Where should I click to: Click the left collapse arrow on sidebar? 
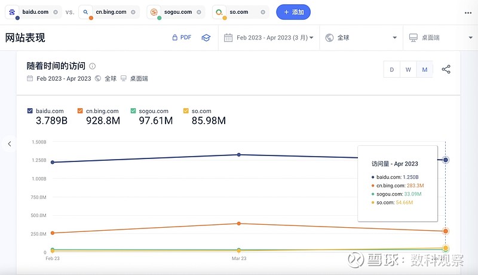(x=10, y=143)
